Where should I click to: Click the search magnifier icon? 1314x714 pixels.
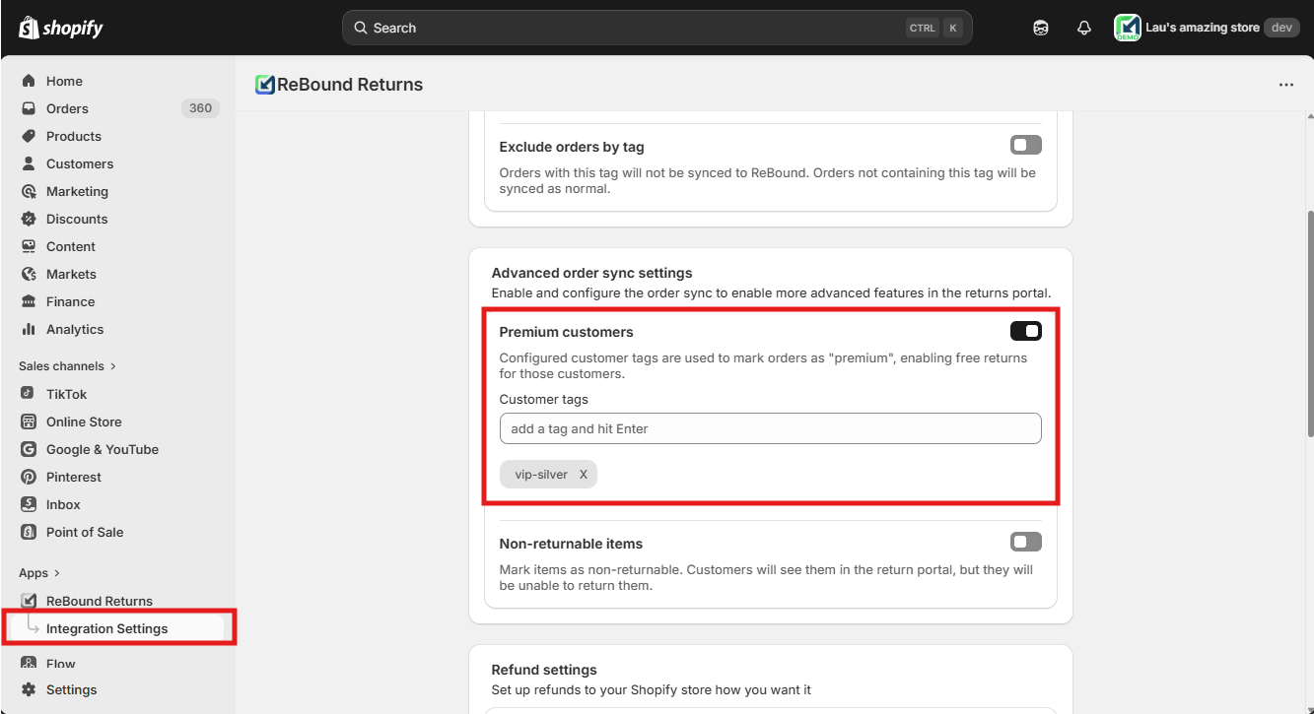pos(361,28)
